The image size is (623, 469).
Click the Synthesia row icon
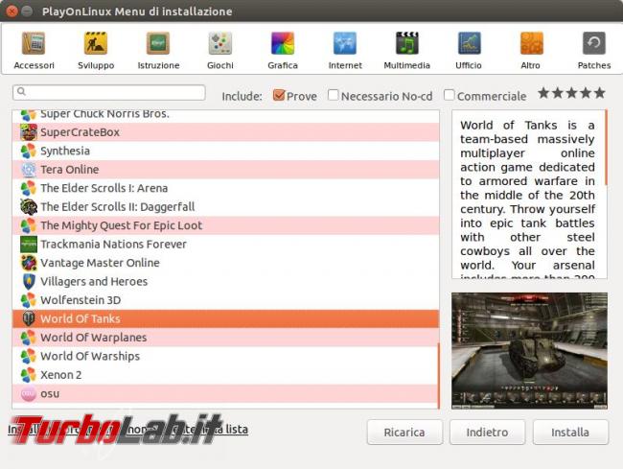(29, 151)
